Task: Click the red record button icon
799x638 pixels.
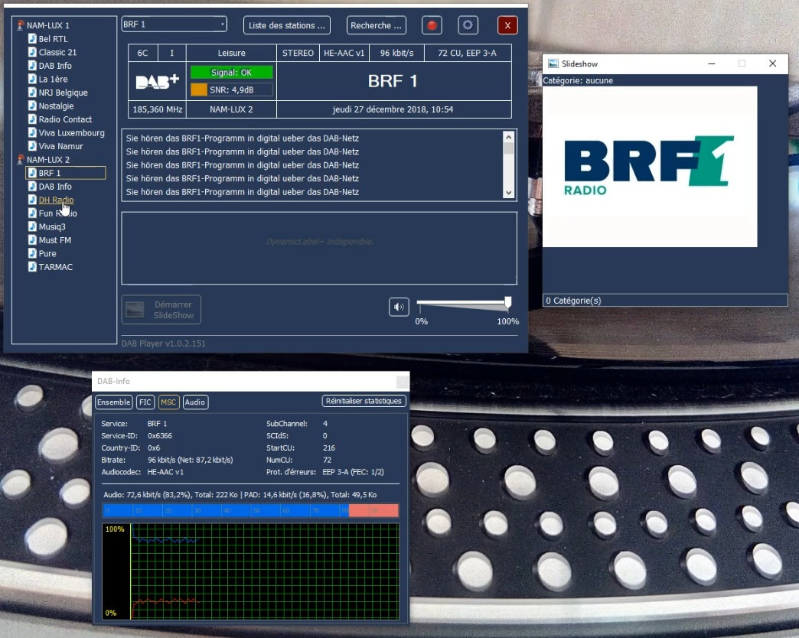Action: 432,25
